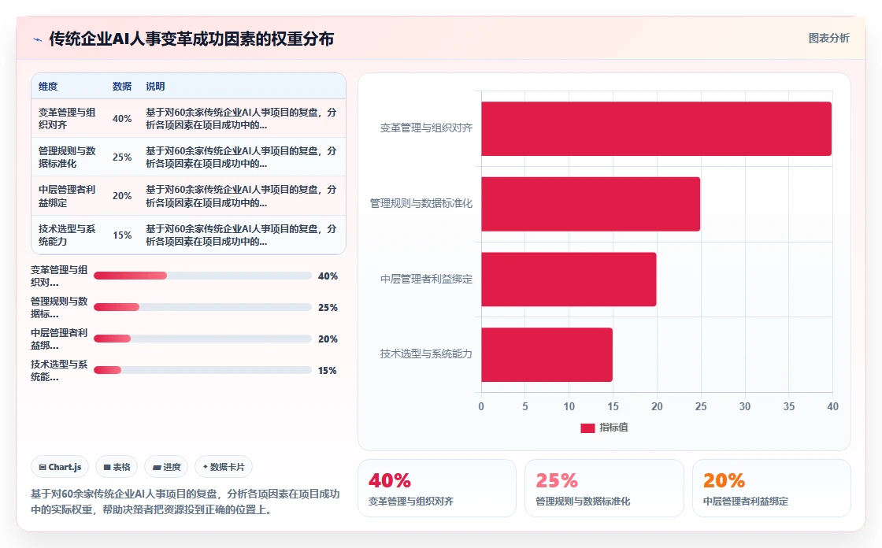Click the 图表分析 label in header
Viewport: 882px width, 548px height.
pos(828,39)
